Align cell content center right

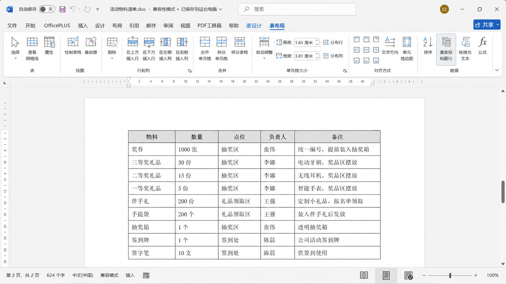(x=376, y=50)
